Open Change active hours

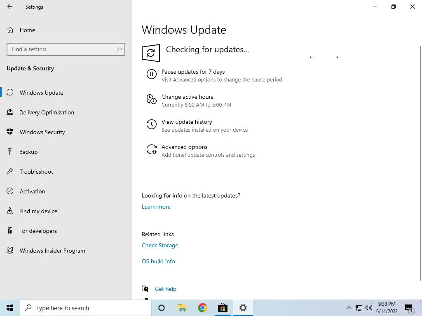tap(188, 97)
